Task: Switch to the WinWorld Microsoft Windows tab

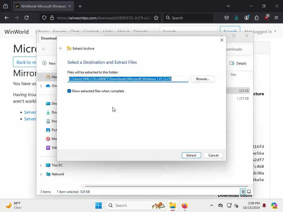Action: pyautogui.click(x=43, y=6)
